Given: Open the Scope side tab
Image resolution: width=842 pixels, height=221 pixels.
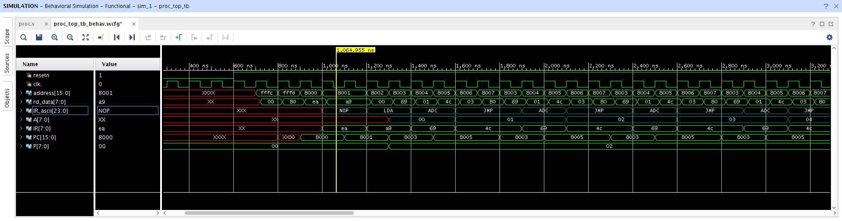Looking at the screenshot, I should pyautogui.click(x=7, y=36).
